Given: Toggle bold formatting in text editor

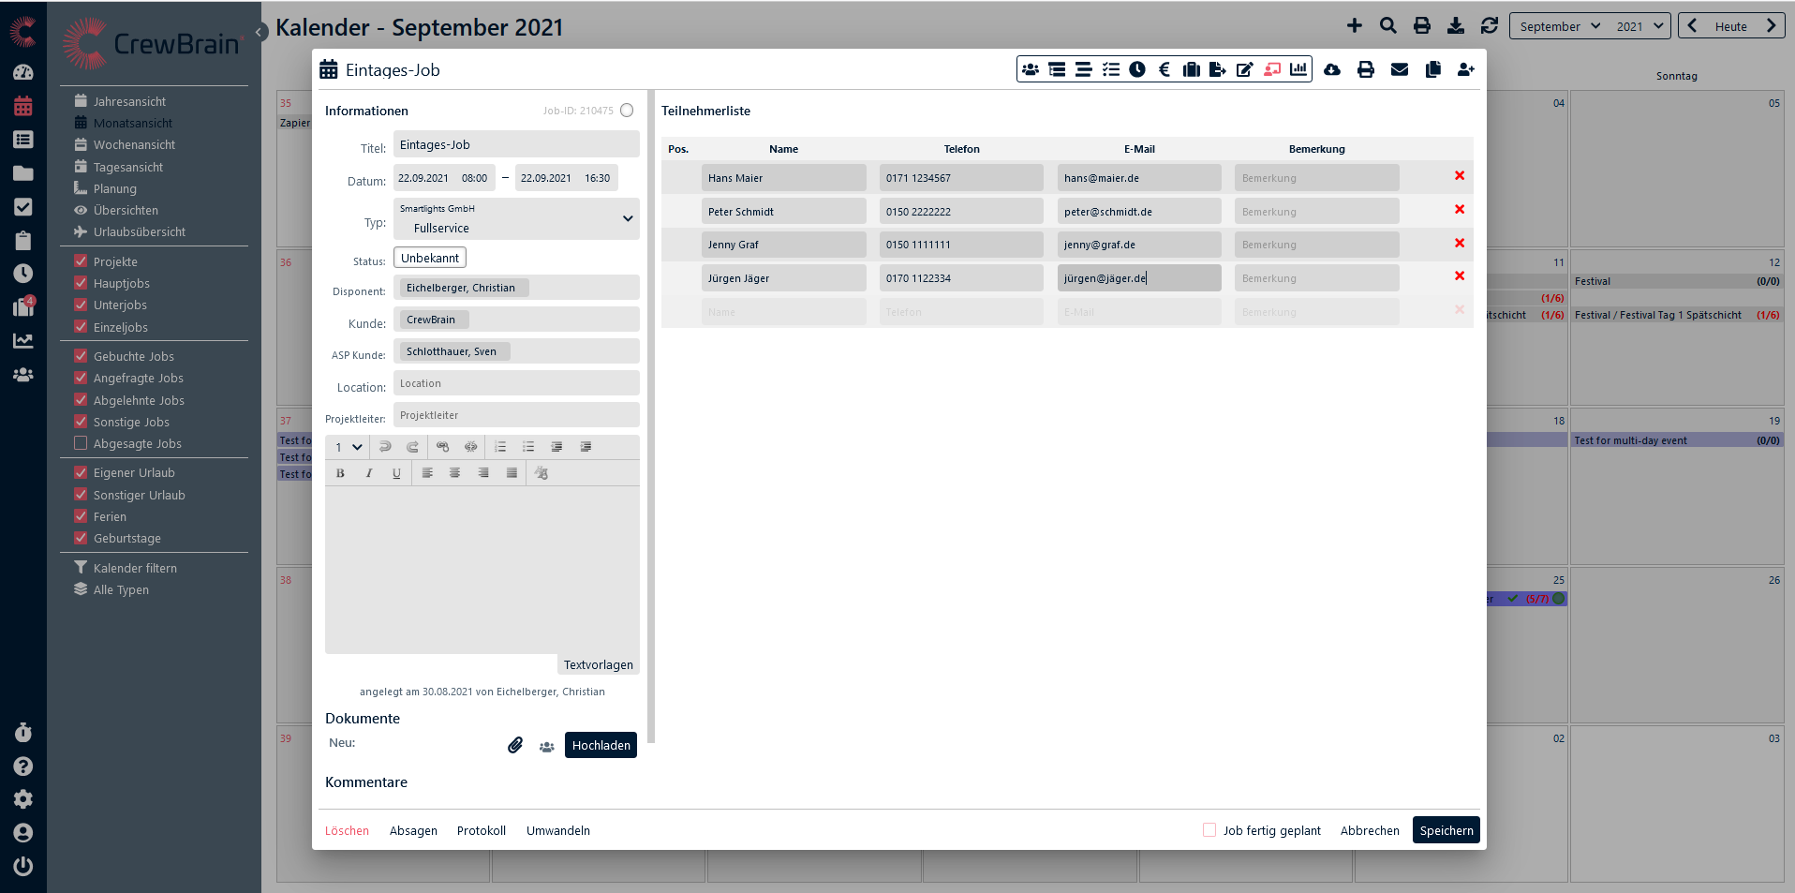Looking at the screenshot, I should [x=340, y=473].
